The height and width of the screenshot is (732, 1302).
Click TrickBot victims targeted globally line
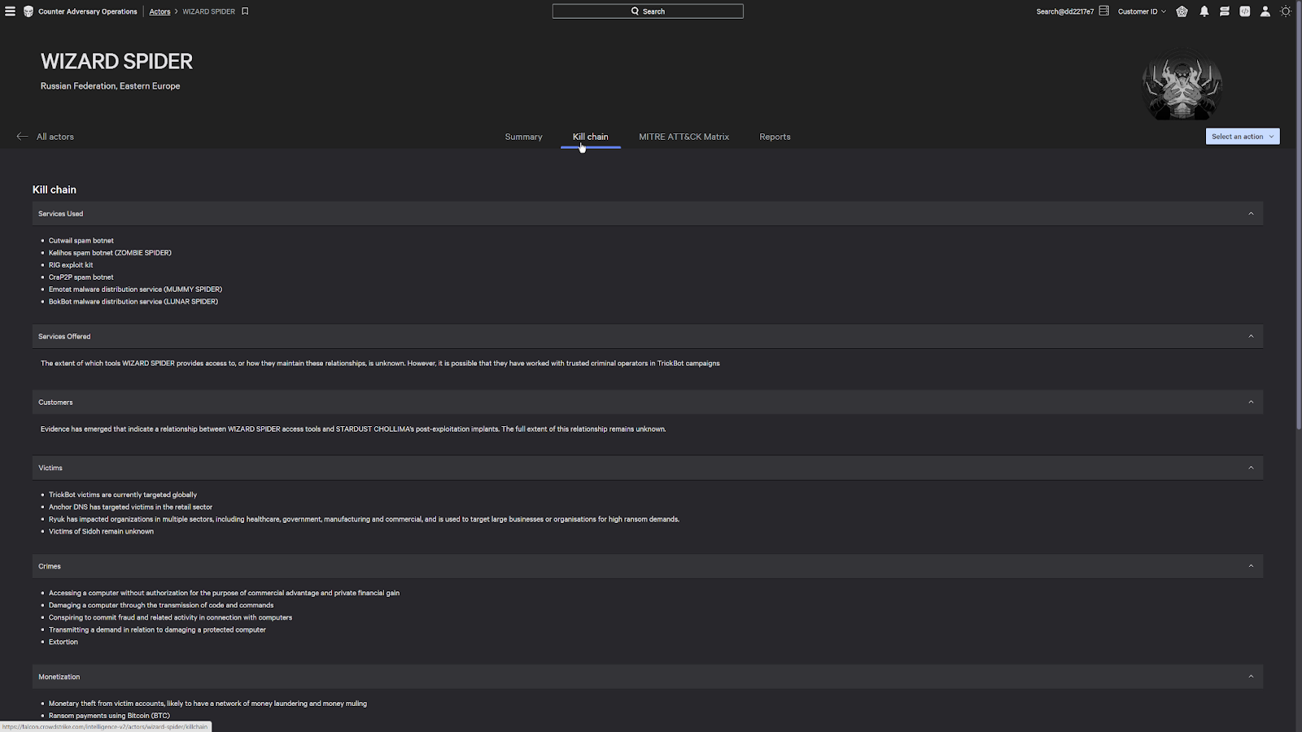(123, 495)
